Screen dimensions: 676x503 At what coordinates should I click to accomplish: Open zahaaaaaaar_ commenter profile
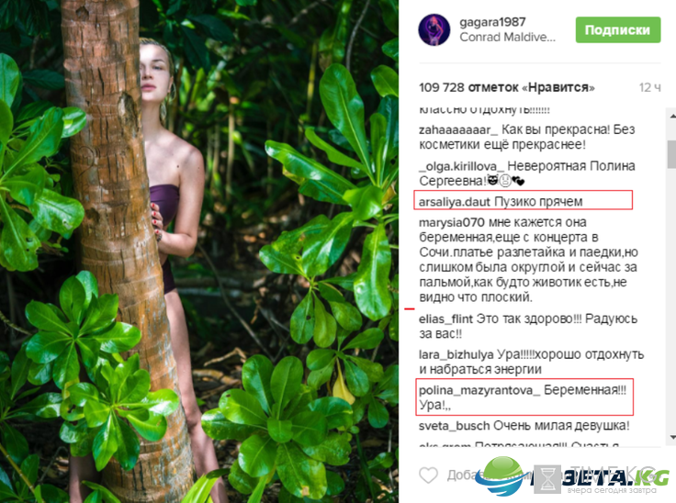pyautogui.click(x=457, y=129)
